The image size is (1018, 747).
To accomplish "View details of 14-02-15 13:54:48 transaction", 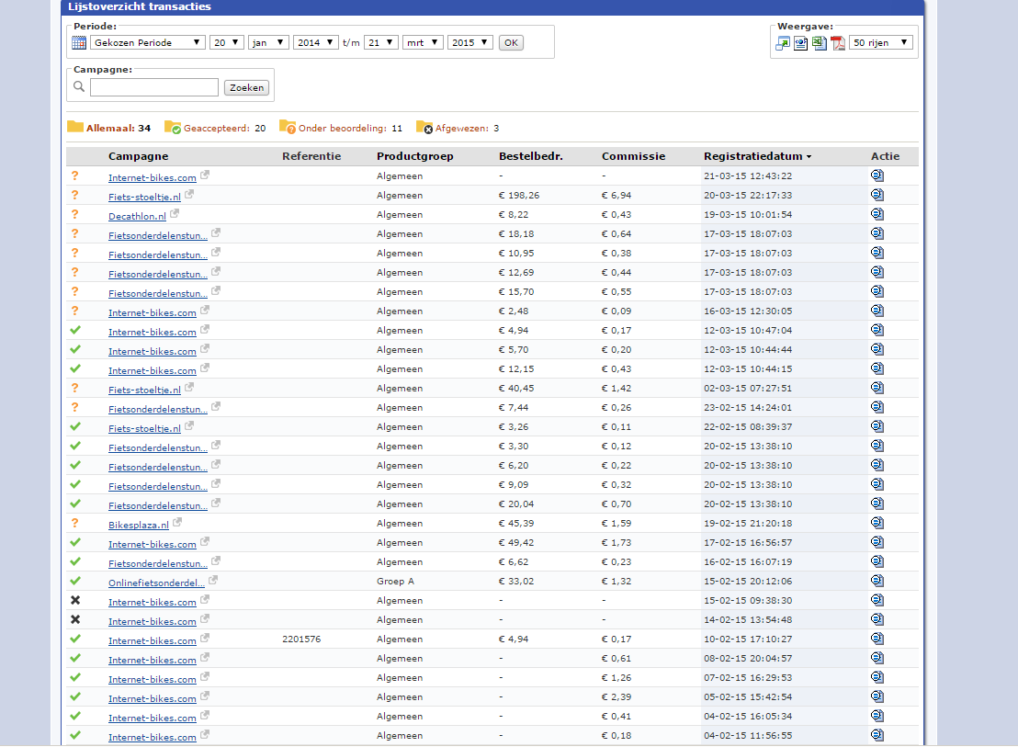I will (877, 620).
